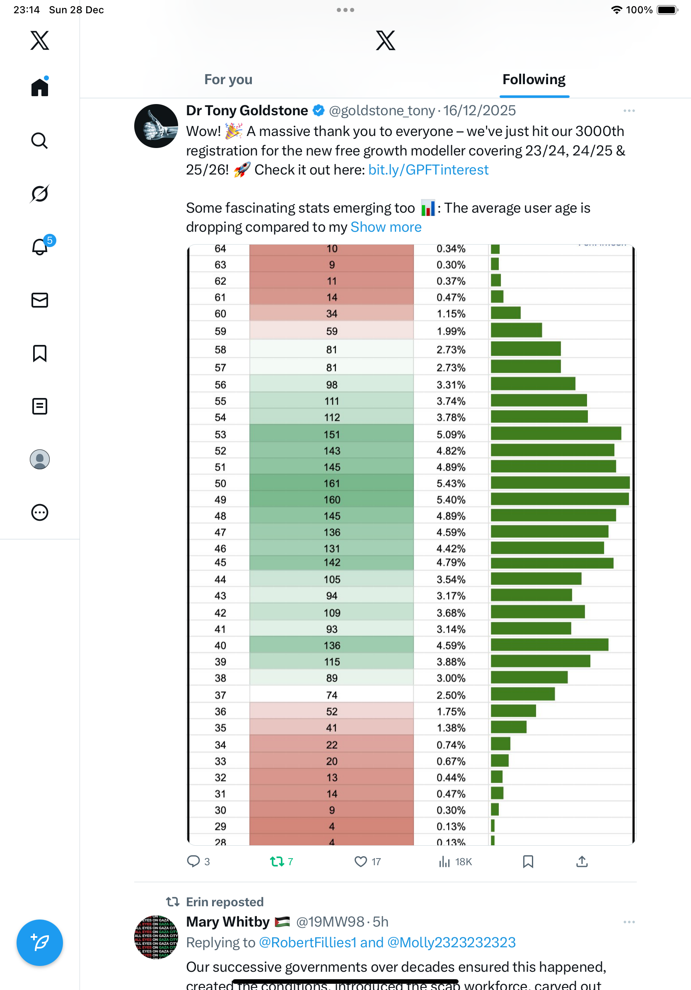691x990 pixels.
Task: Open the profile avatar in sidebar
Action: coord(40,459)
